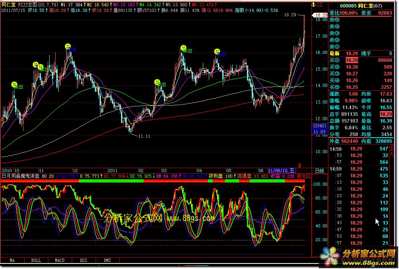Screen dimensions: 399x269
Task: Click the 买⑤ bid price 18.25
Action: pos(352,87)
